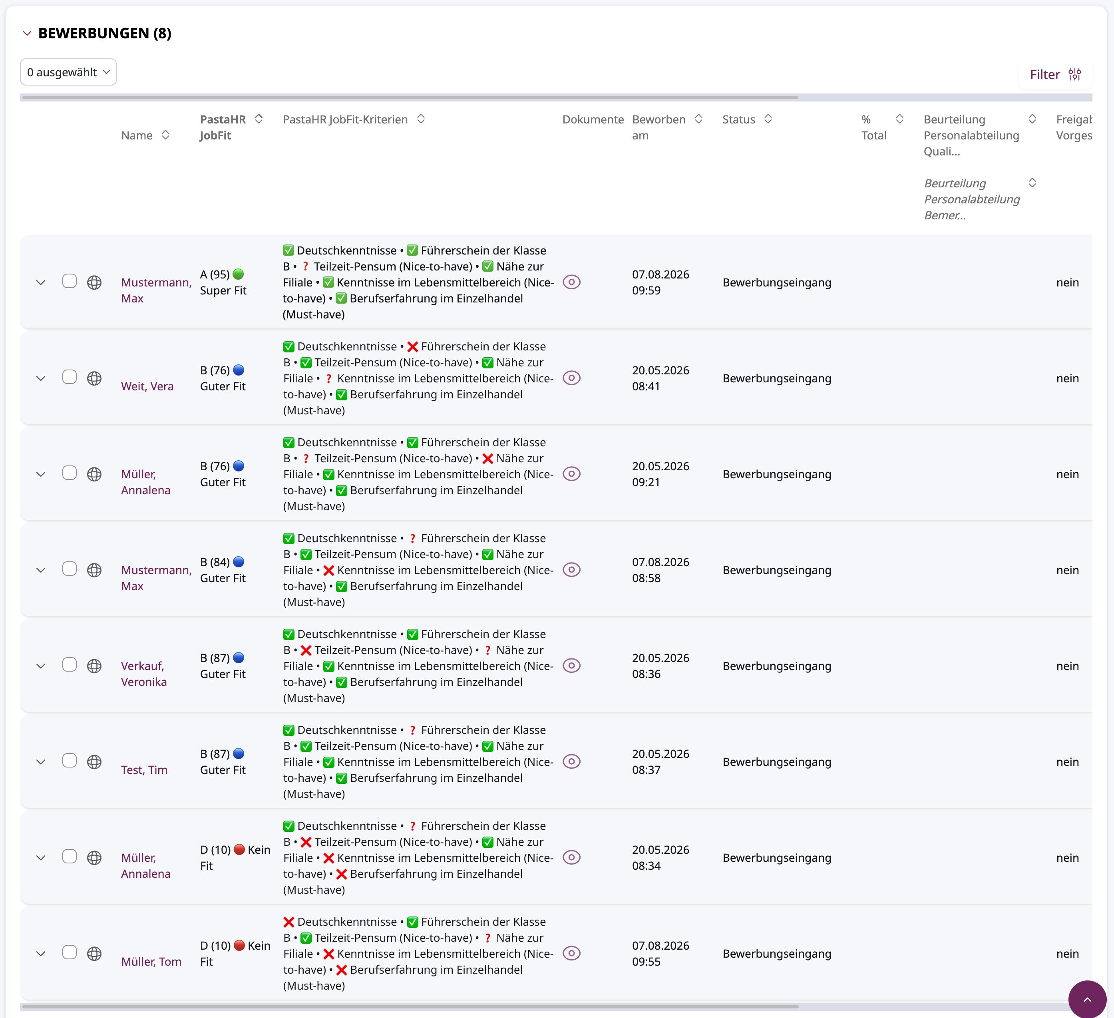Image resolution: width=1114 pixels, height=1018 pixels.
Task: View documents of Test, Tim application
Action: tap(571, 762)
